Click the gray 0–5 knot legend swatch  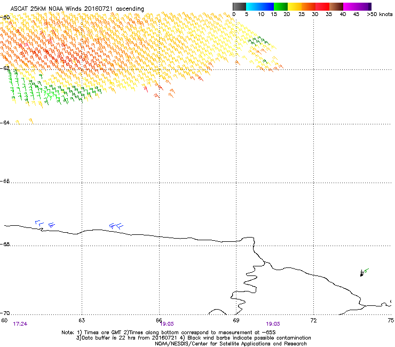click(x=239, y=6)
